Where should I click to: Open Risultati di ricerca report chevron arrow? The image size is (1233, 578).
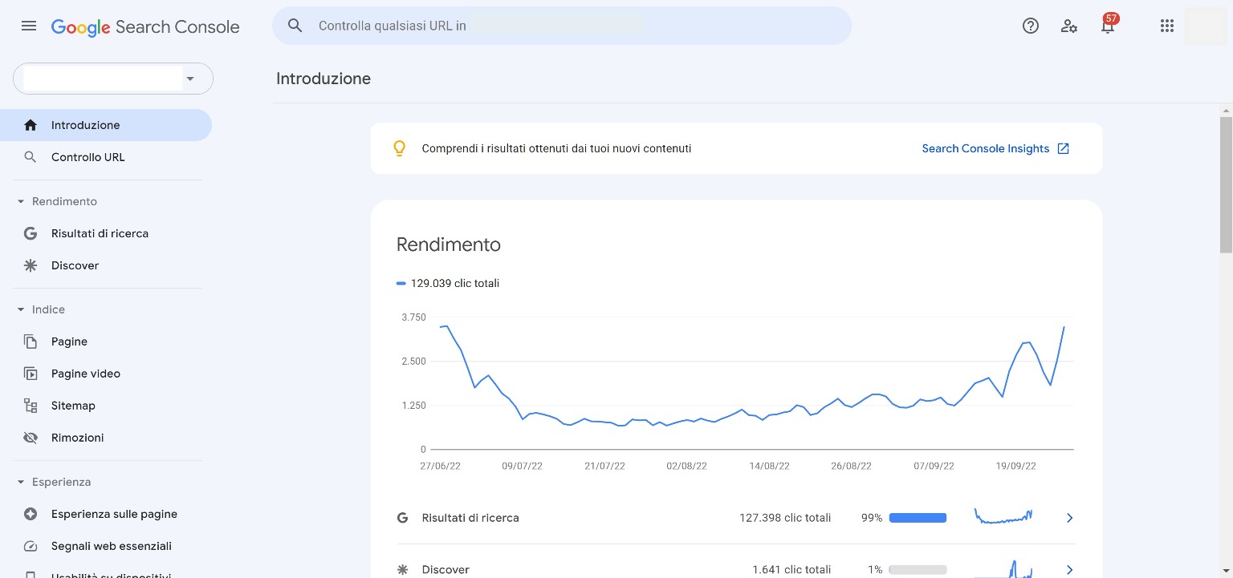pos(1069,518)
